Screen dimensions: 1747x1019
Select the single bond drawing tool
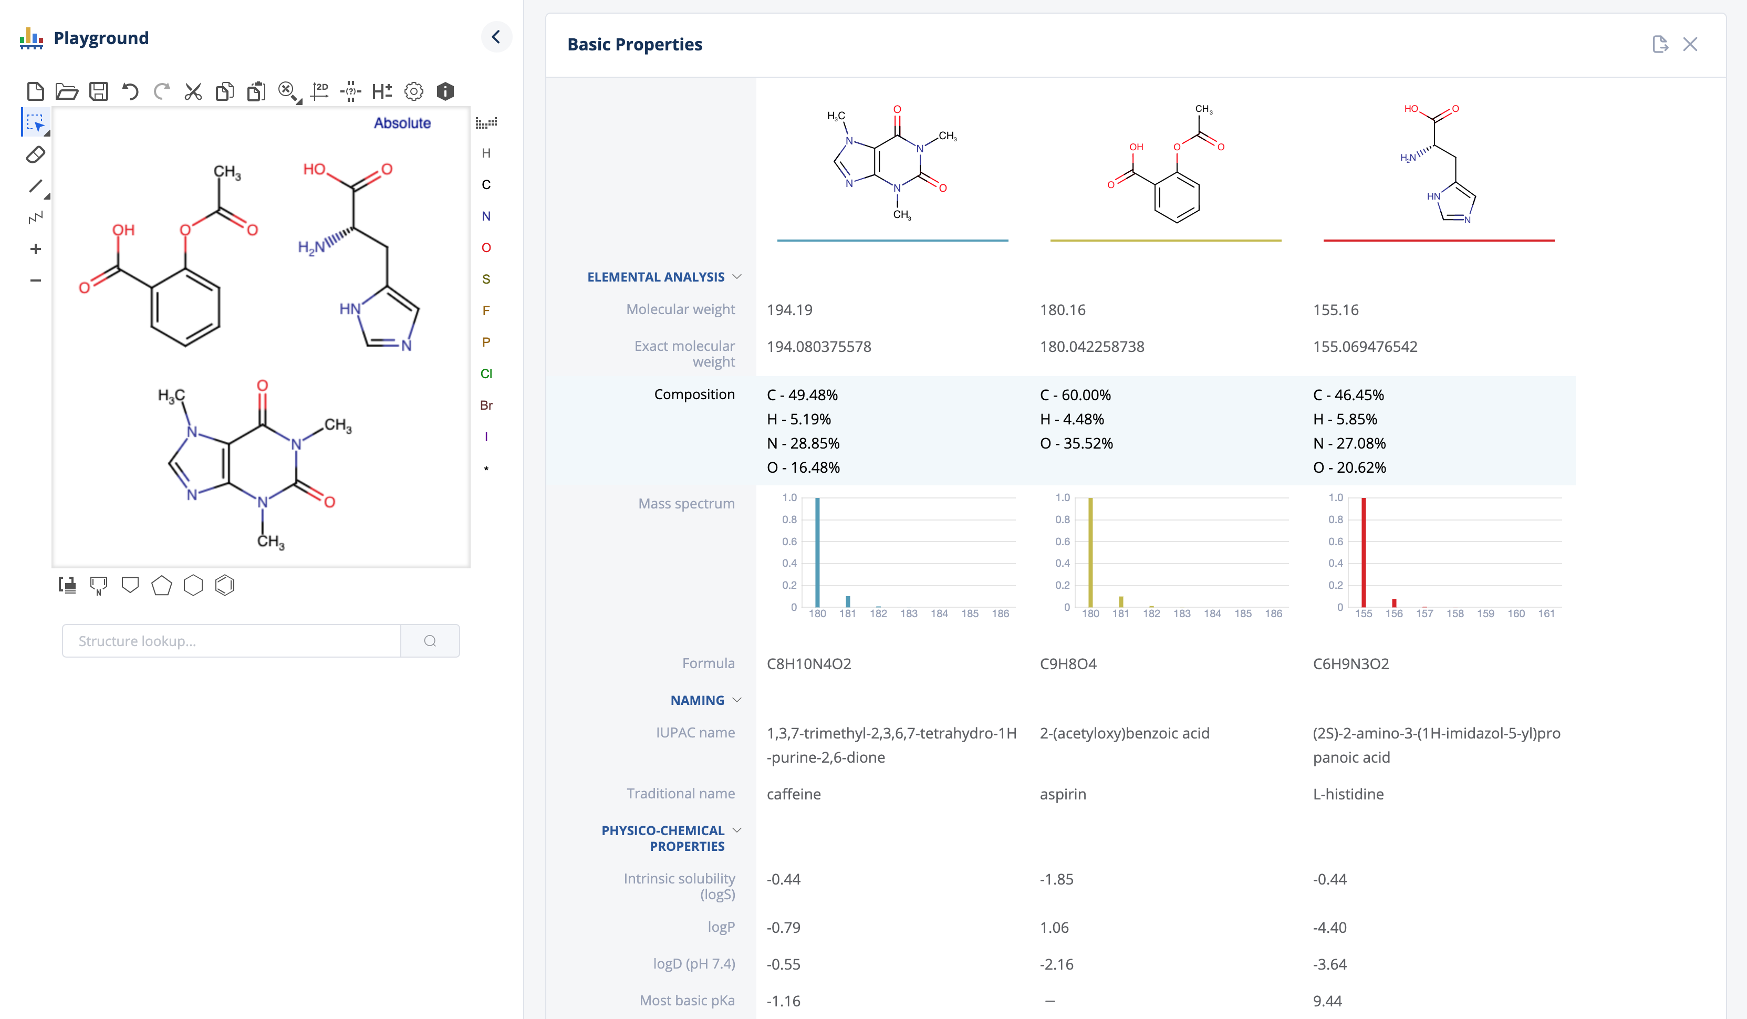pos(35,186)
